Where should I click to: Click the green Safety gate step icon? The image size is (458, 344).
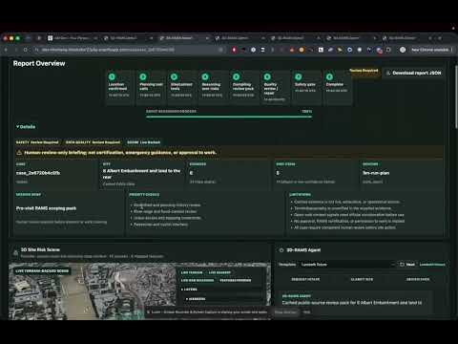pos(299,76)
